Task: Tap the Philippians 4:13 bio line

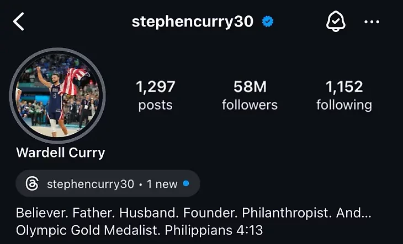Action: coord(214,230)
